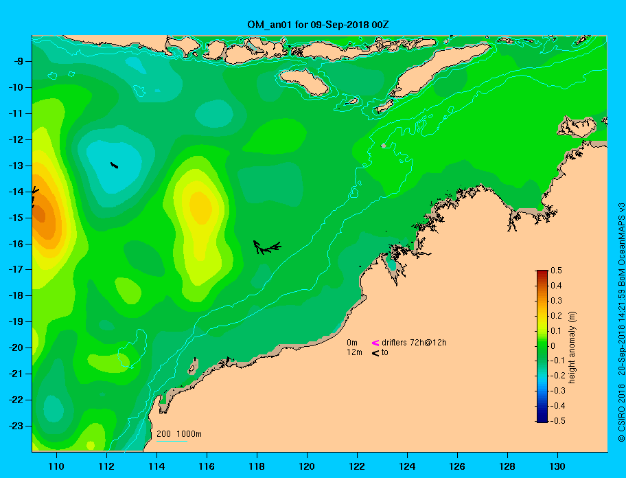Click the oval island south of the island chain

point(304,82)
